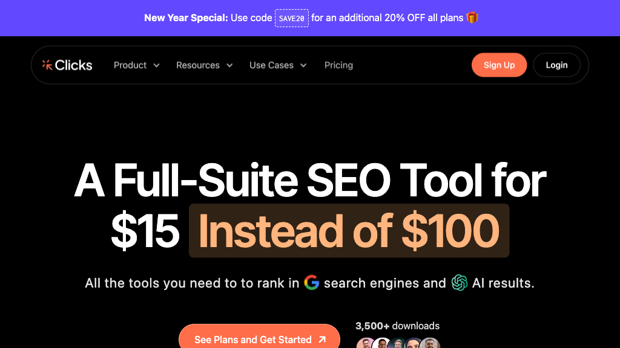Click the last user avatar under downloads
Image resolution: width=620 pixels, height=348 pixels.
(430, 344)
